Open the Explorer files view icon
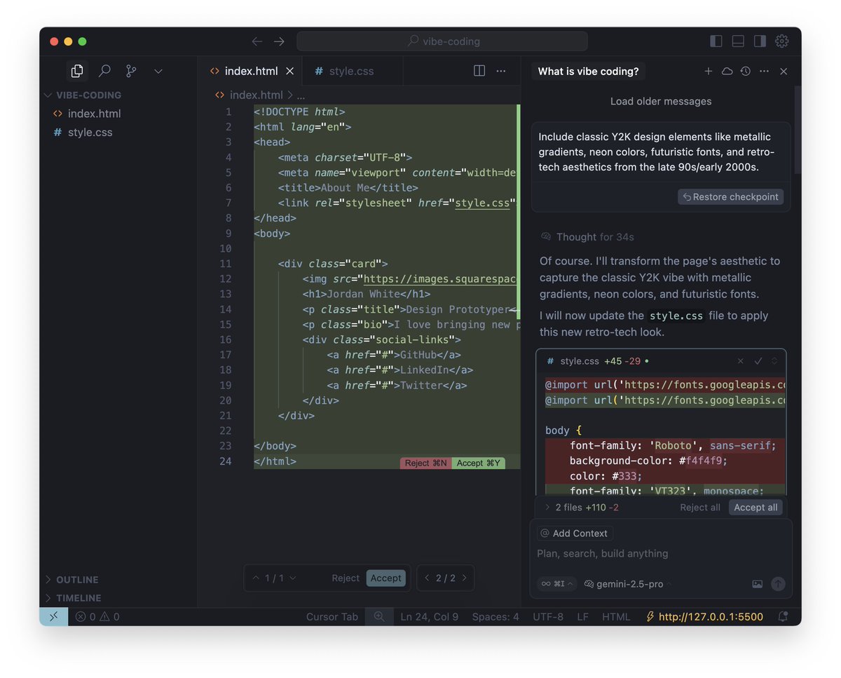Screen dimensions: 841x678 [77, 71]
